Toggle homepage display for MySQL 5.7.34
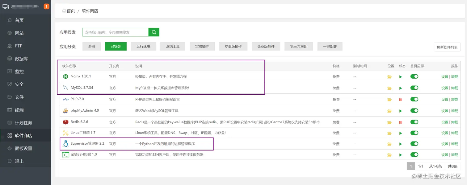Image resolution: width=467 pixels, height=185 pixels. pyautogui.click(x=414, y=88)
